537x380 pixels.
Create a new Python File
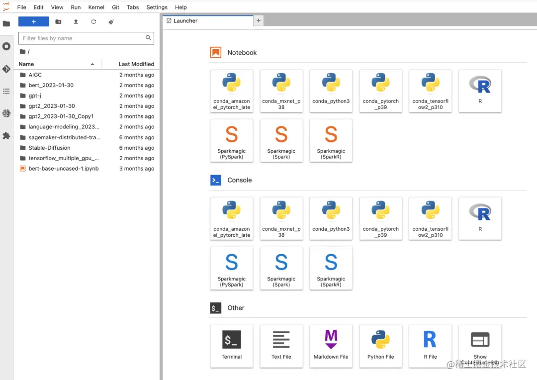pos(380,346)
